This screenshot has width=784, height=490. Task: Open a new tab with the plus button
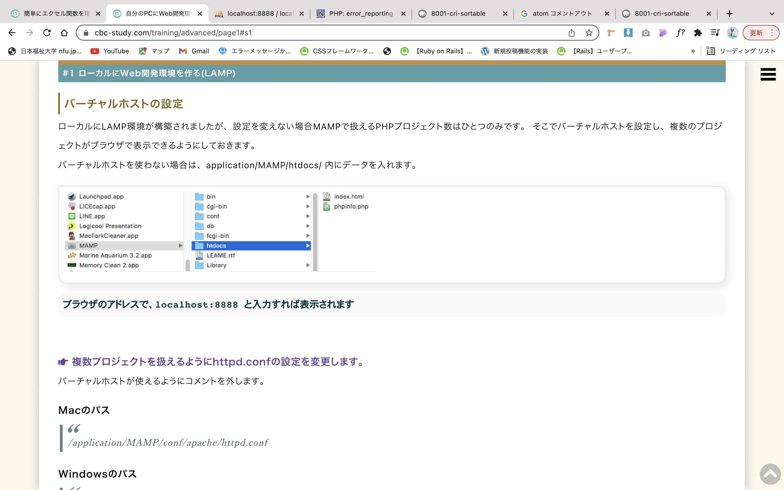(x=729, y=14)
